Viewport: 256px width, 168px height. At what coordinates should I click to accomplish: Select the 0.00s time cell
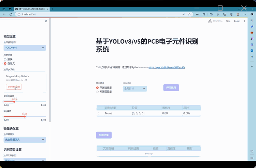click(x=191, y=113)
